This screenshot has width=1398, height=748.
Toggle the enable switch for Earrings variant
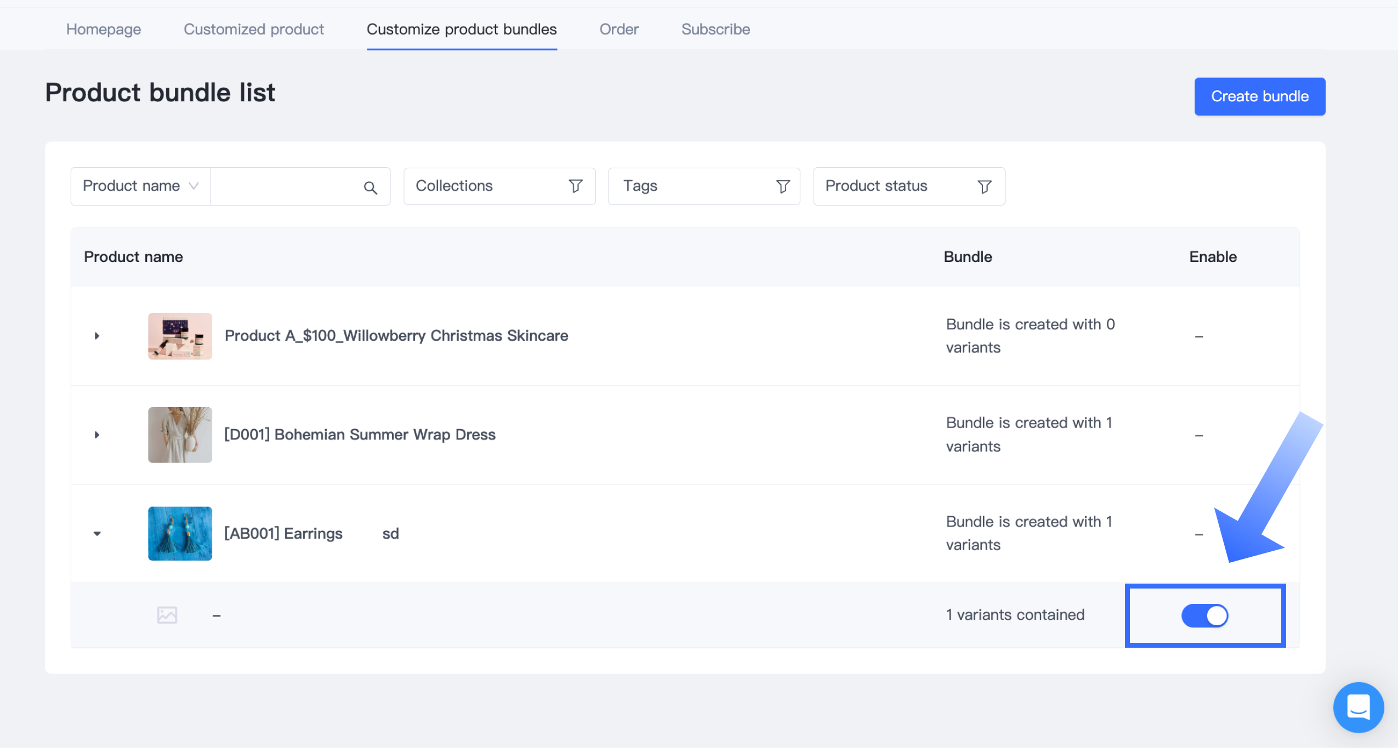(1204, 615)
